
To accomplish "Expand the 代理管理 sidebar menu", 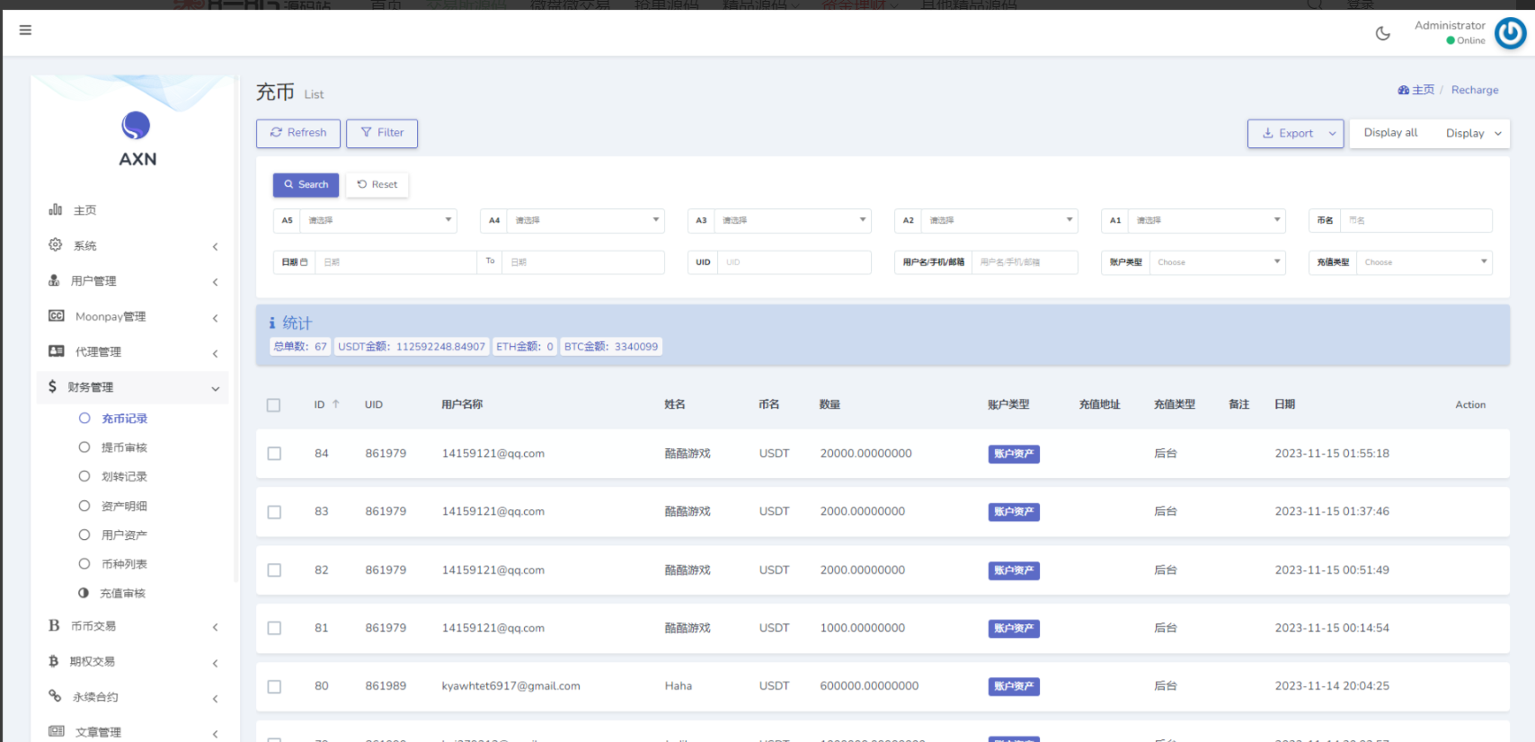I will pos(98,352).
